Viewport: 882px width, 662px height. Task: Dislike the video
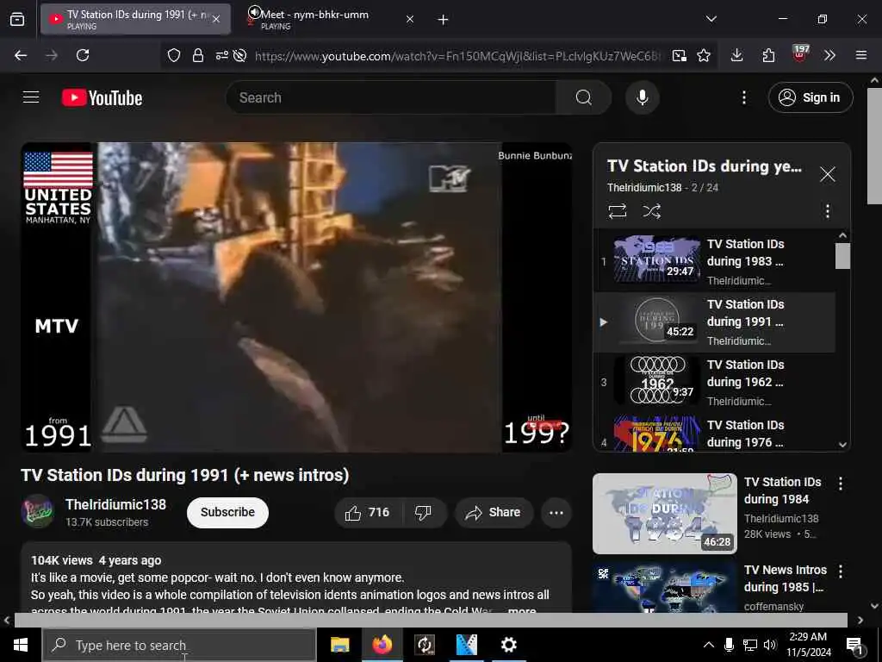pos(423,512)
